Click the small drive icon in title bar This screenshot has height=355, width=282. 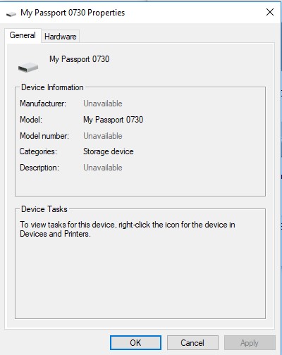pos(11,14)
